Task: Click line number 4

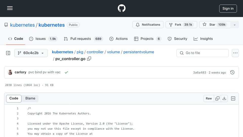Action: (18, 124)
